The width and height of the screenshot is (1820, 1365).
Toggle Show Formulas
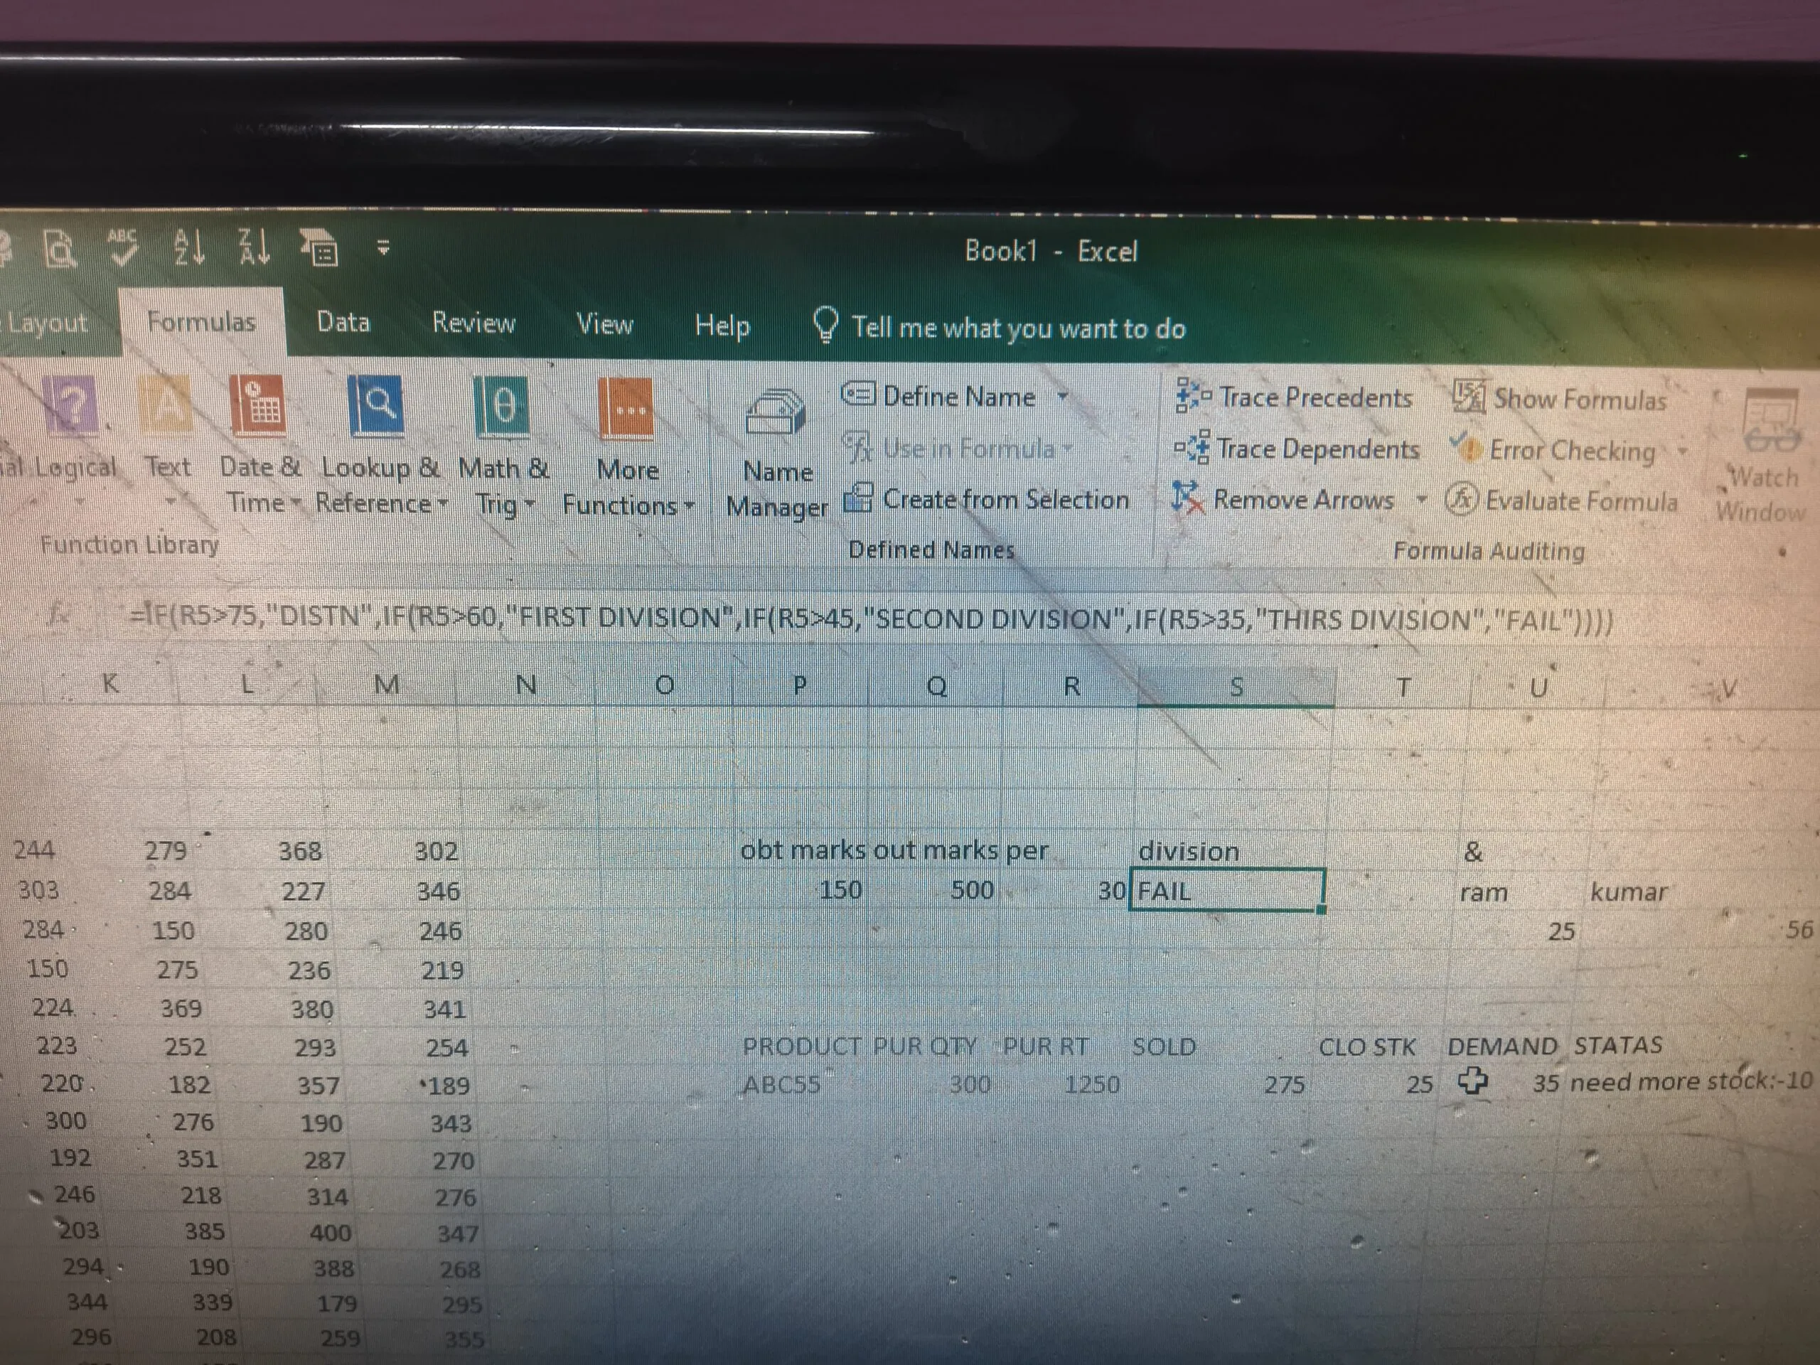tap(1560, 399)
